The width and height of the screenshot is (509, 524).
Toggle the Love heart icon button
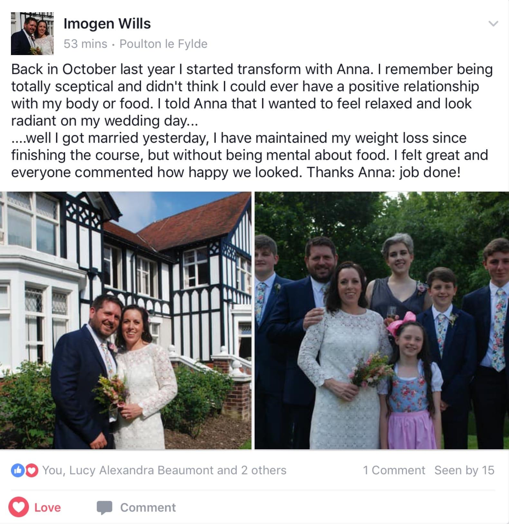19,507
